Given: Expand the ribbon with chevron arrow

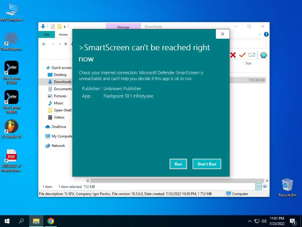Looking at the screenshot, I should (x=260, y=34).
